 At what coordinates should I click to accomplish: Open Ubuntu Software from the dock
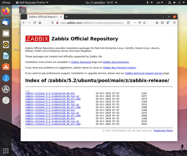[6, 67]
